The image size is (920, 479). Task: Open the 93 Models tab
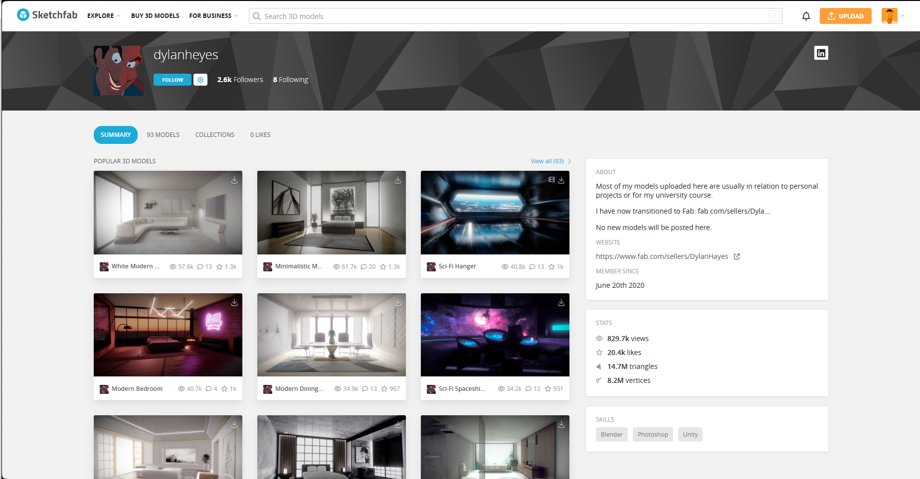click(163, 135)
